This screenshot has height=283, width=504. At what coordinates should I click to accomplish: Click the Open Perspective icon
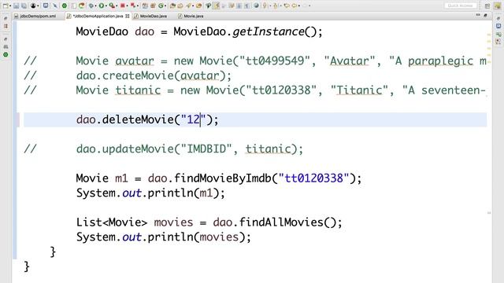tap(487, 6)
